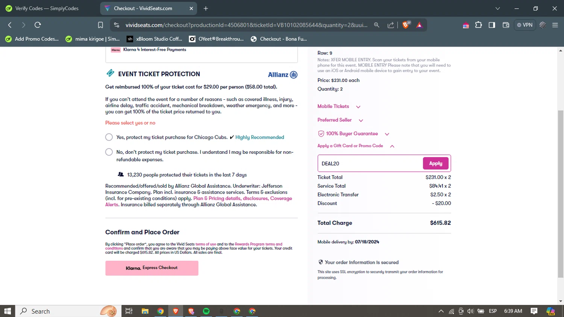Open the Vivid Seats terms of use link

(x=206, y=244)
